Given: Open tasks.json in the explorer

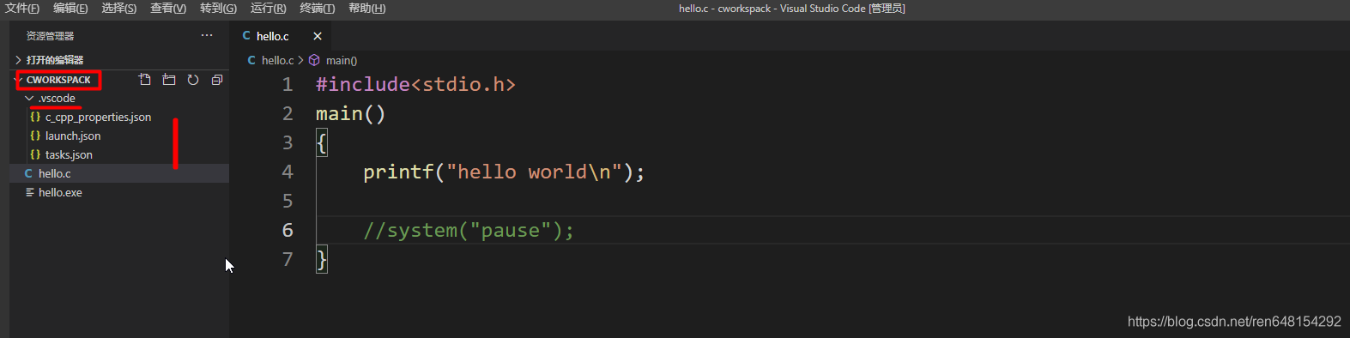Looking at the screenshot, I should point(69,154).
